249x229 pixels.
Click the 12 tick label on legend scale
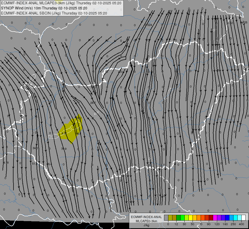pos(176,224)
